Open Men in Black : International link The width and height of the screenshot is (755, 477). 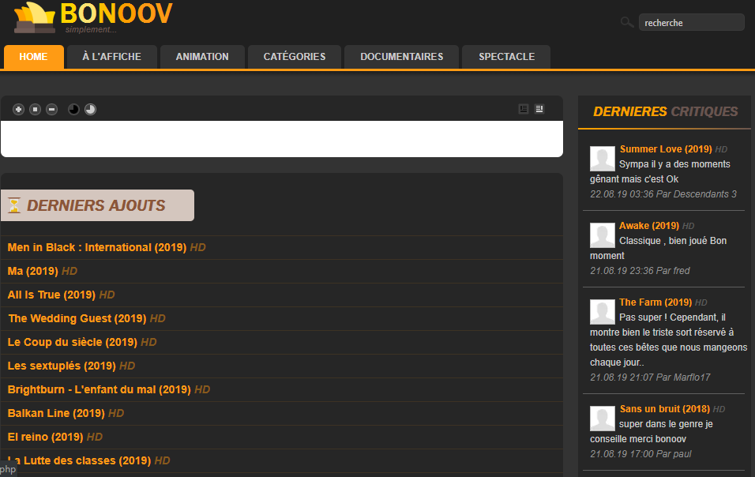[x=97, y=247]
